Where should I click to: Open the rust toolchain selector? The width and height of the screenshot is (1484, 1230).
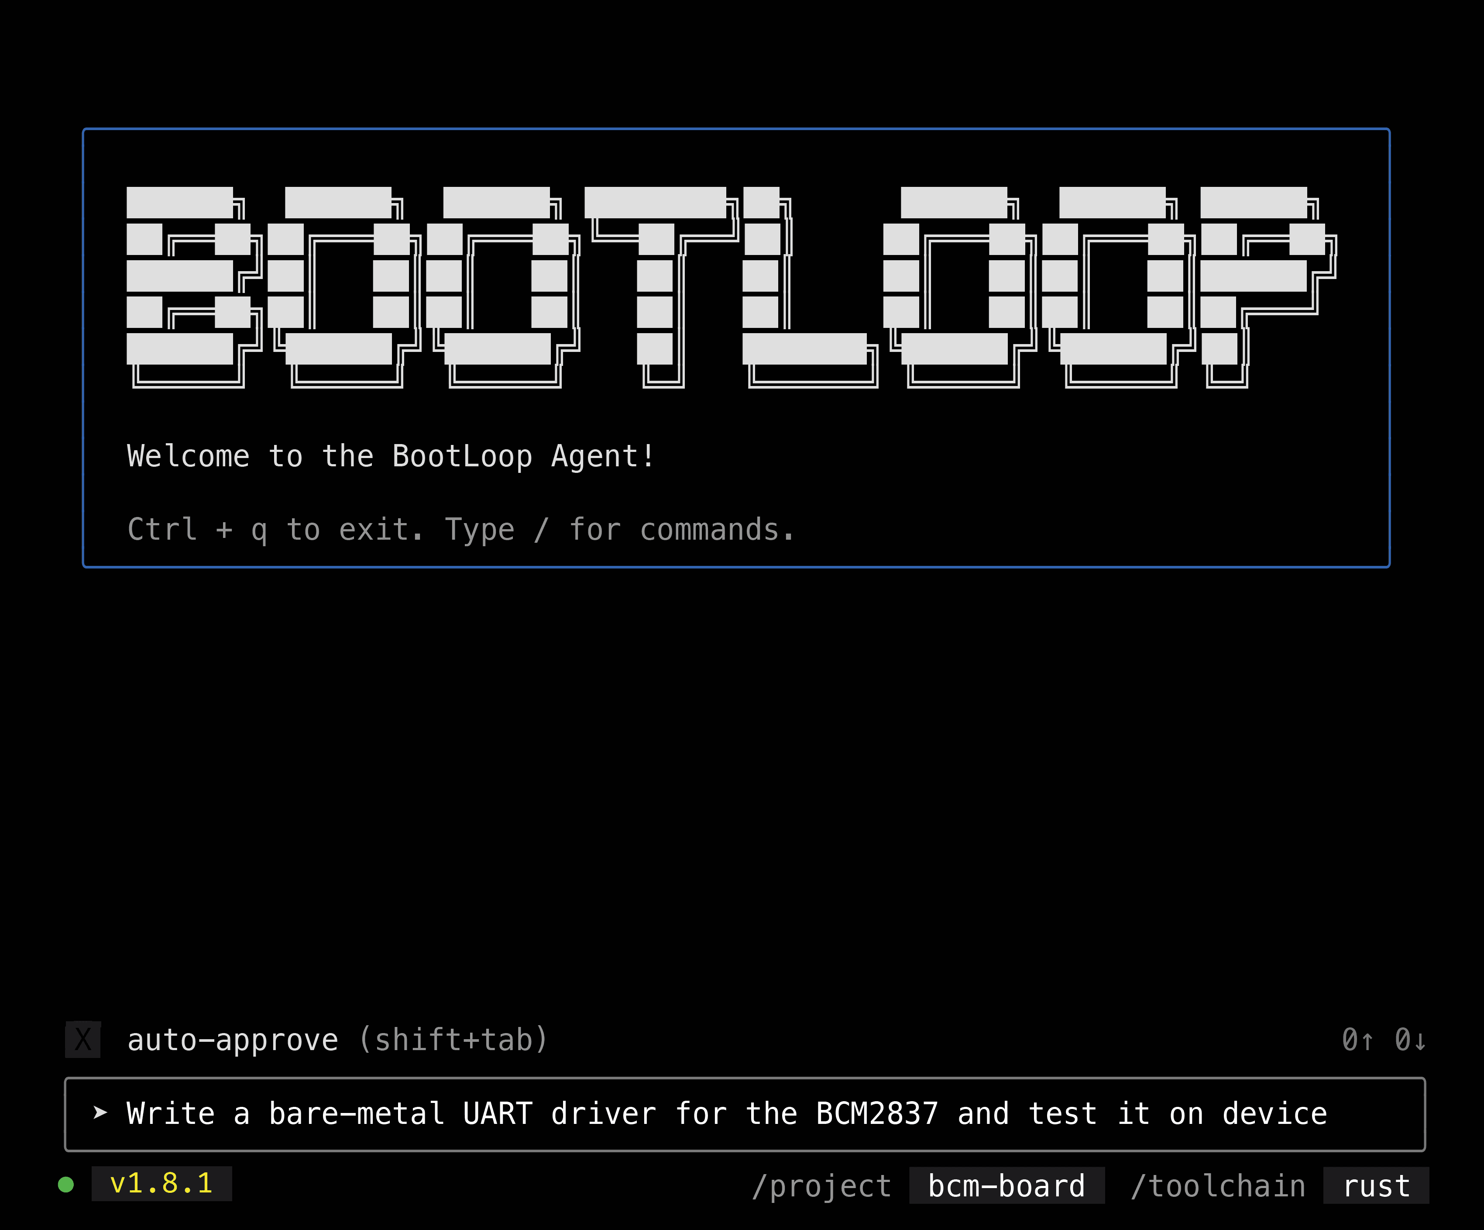coord(1376,1185)
